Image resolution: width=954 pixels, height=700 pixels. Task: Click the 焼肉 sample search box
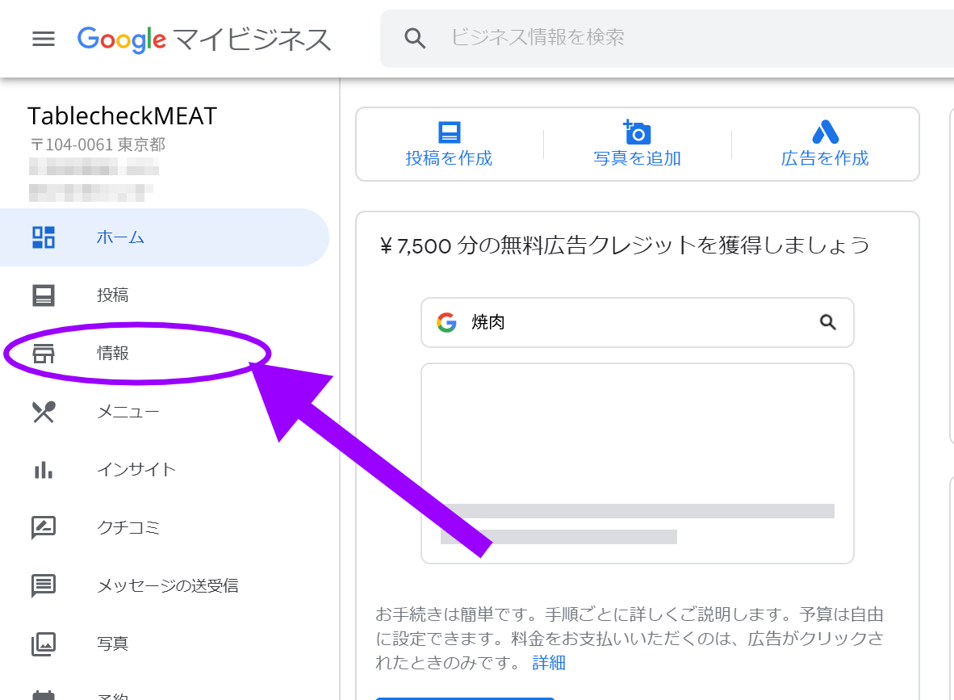[637, 323]
